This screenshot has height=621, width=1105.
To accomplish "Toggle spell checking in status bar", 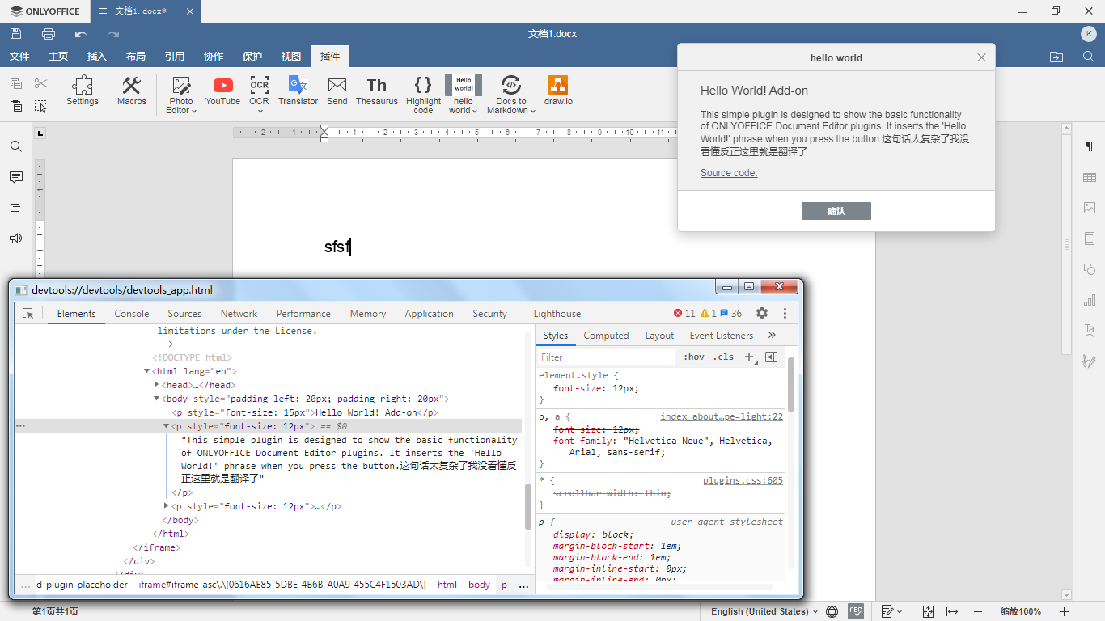I will click(856, 611).
